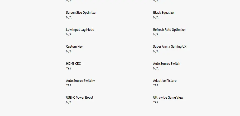Click the Yes value under HDMI-CEC
This screenshot has width=240, height=116.
[68, 68]
